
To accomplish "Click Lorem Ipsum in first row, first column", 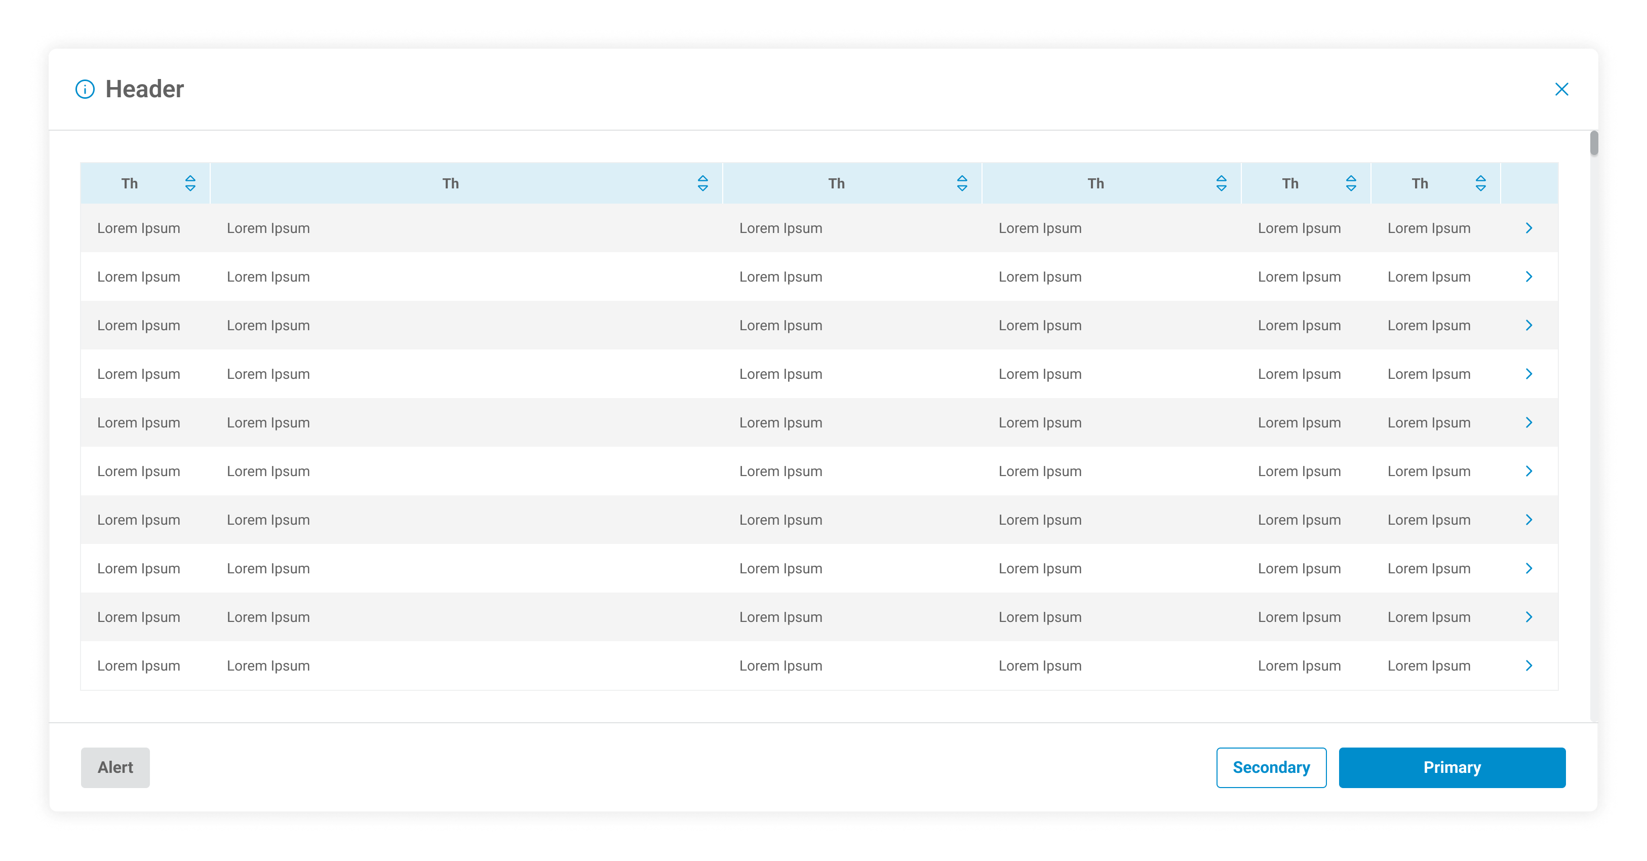I will click(x=139, y=228).
